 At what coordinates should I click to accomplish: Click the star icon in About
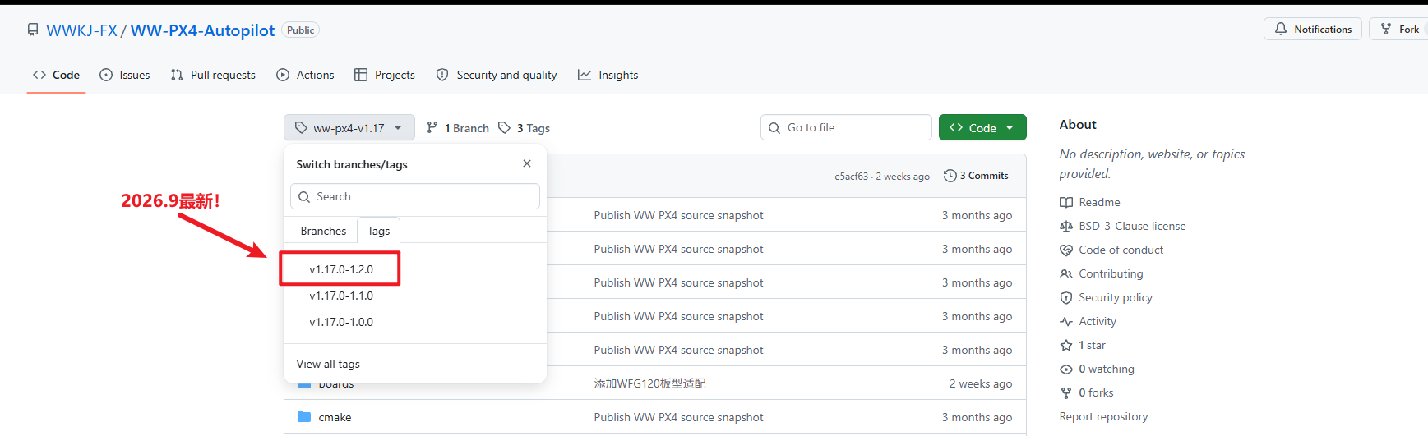coord(1066,345)
